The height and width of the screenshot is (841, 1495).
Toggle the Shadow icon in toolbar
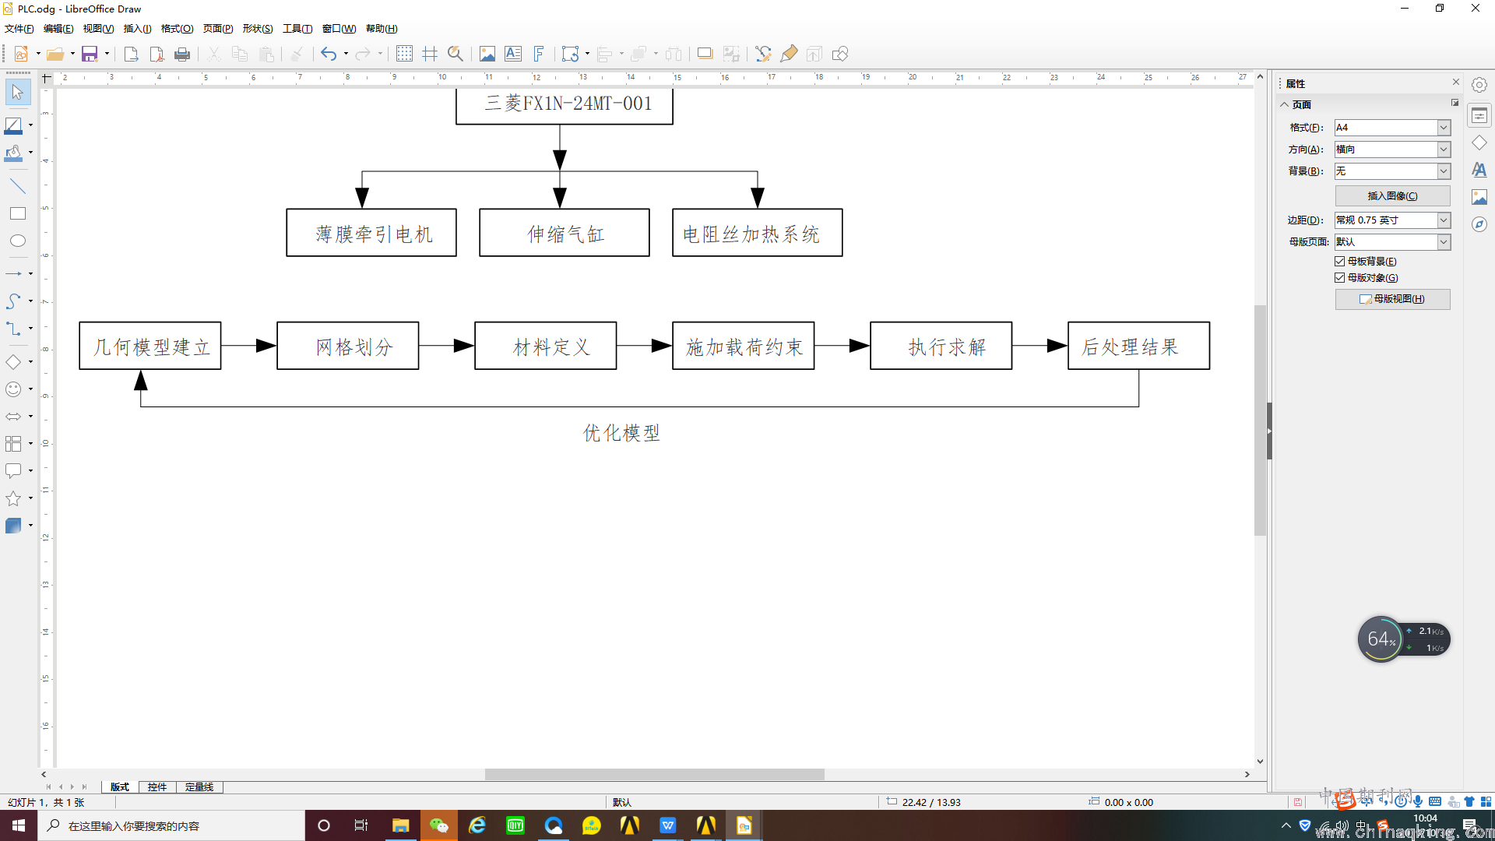705,54
